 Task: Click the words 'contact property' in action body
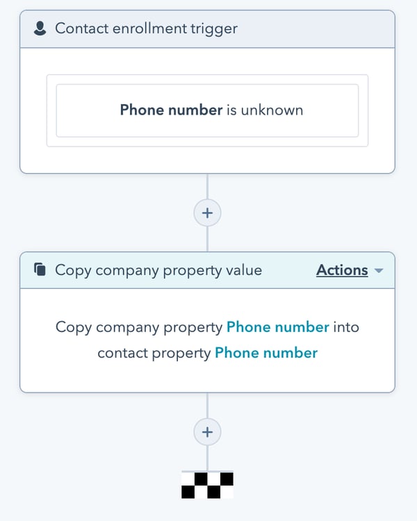(x=154, y=353)
